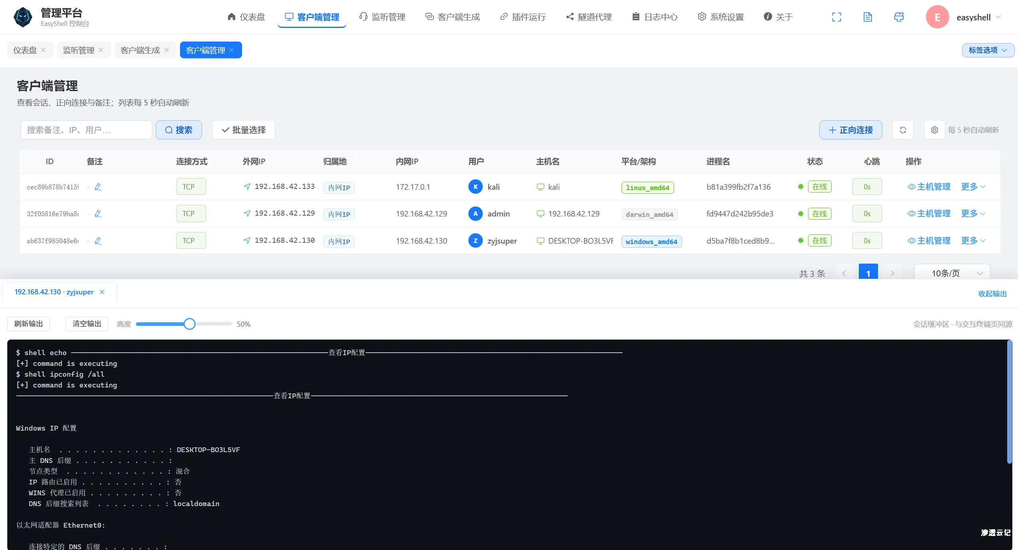Open 客户端生成 in top navigation

(452, 17)
